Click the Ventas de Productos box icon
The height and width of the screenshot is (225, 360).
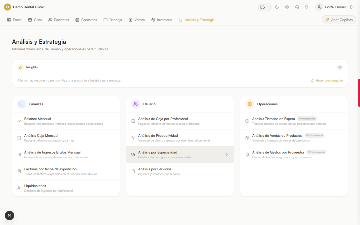click(247, 138)
